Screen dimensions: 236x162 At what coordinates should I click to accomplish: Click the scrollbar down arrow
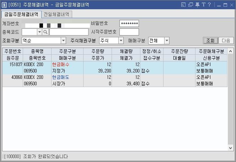230,148
